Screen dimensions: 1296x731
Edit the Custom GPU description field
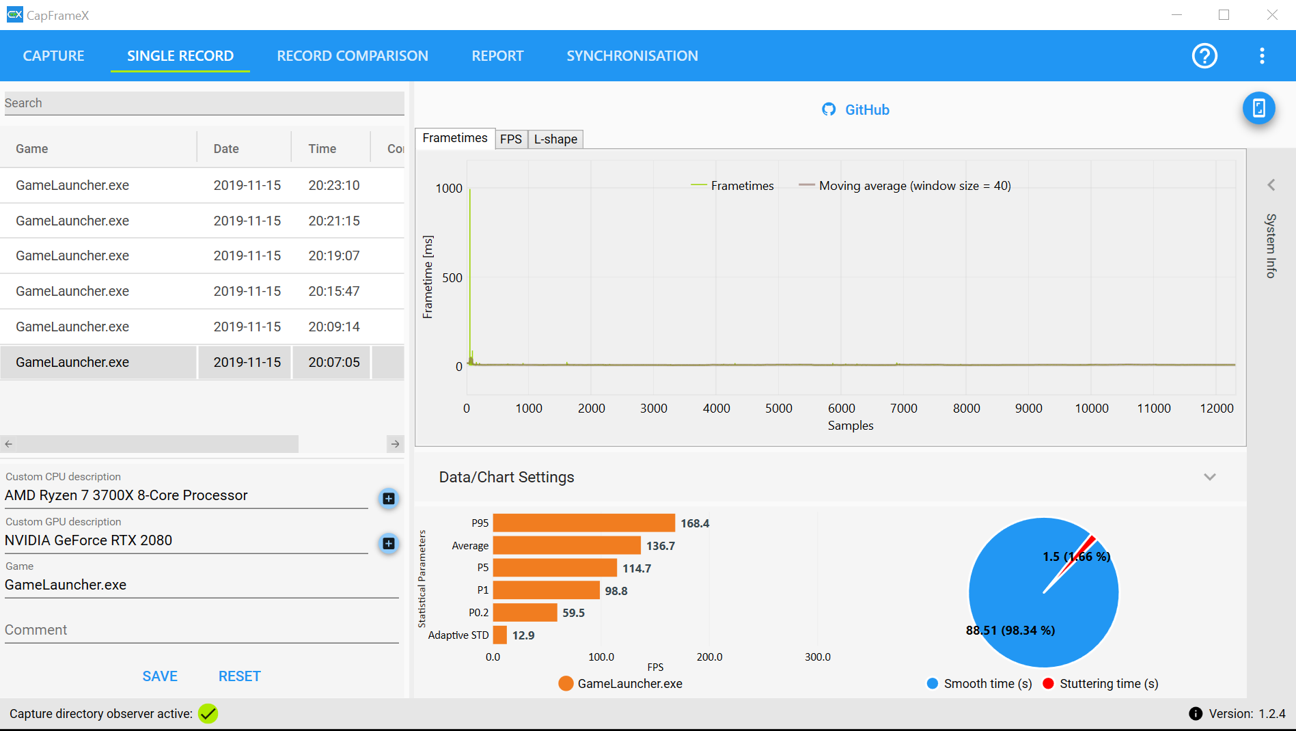[x=186, y=540]
